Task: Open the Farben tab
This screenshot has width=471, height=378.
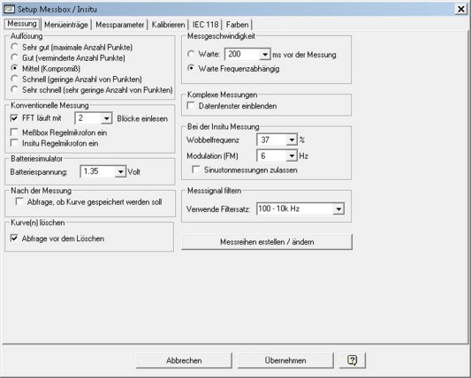Action: coord(238,25)
